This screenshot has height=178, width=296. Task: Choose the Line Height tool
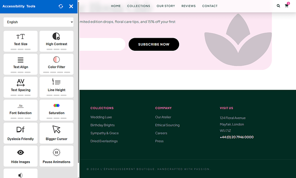point(57,87)
